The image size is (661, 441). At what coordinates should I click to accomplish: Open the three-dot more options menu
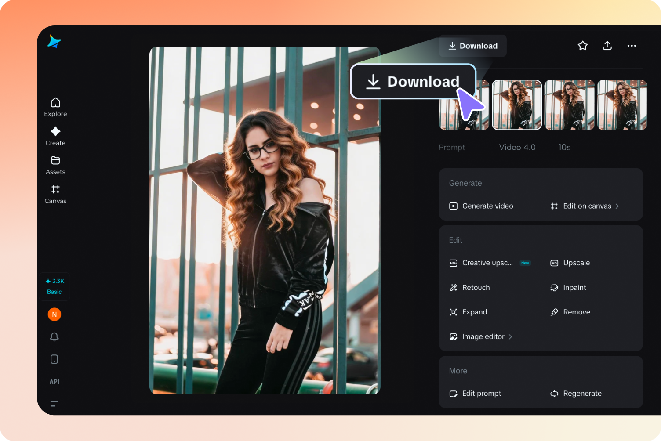632,46
